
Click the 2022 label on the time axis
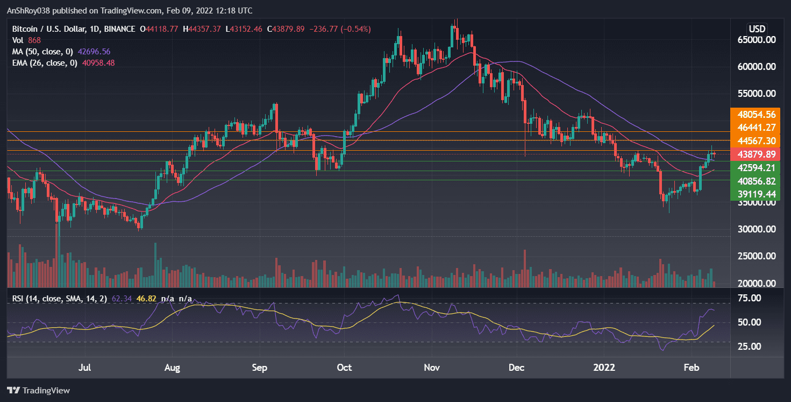point(604,368)
